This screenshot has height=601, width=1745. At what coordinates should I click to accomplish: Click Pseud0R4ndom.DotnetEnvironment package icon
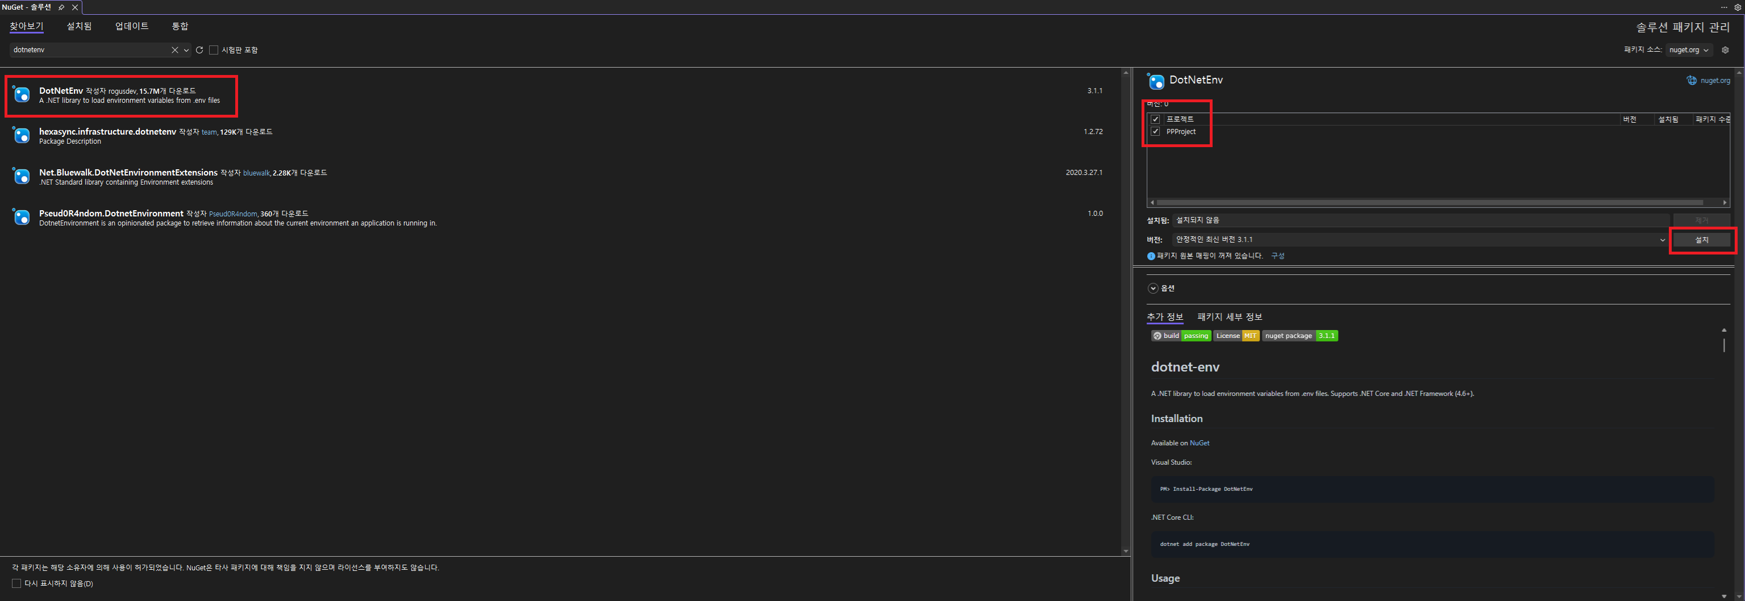pos(21,217)
